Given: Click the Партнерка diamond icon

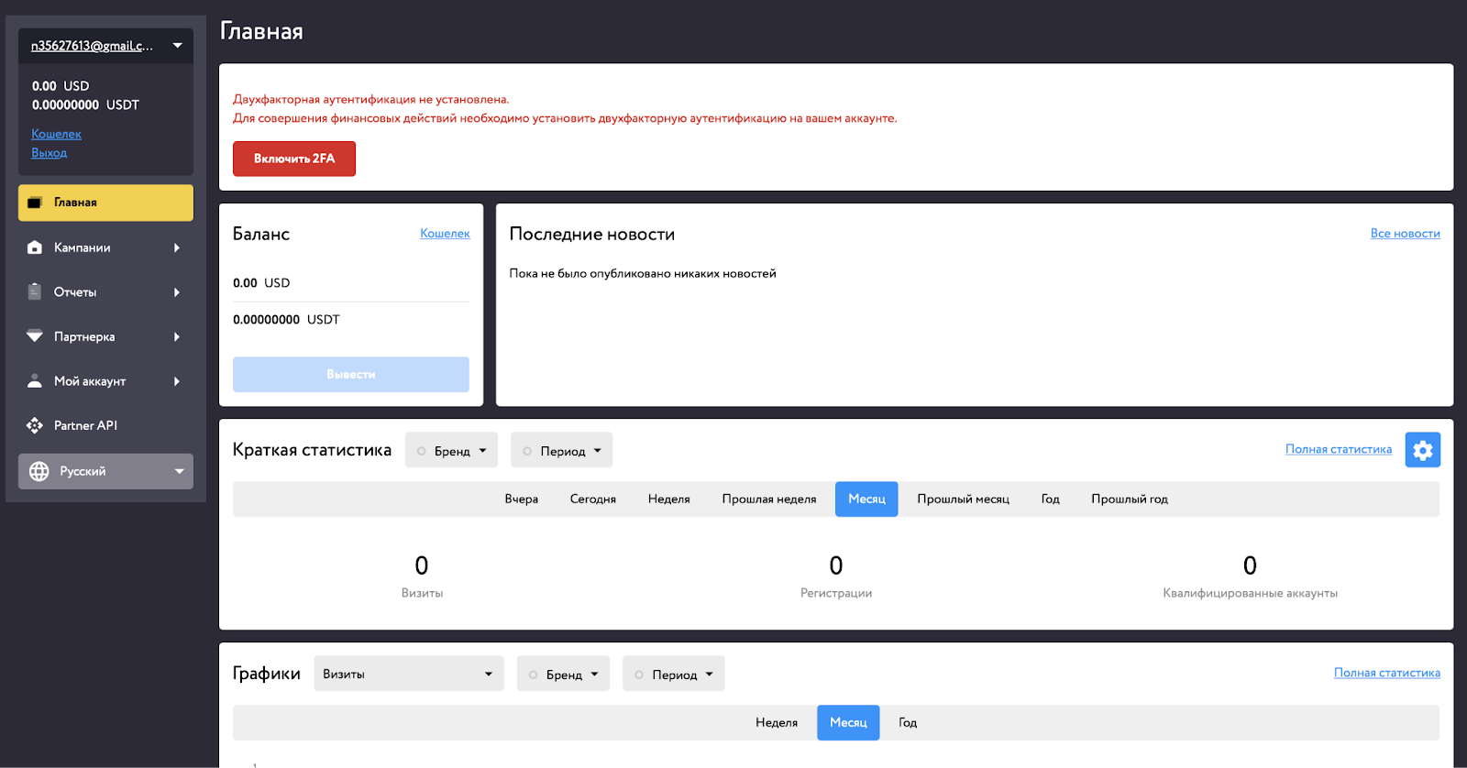Looking at the screenshot, I should [x=35, y=336].
